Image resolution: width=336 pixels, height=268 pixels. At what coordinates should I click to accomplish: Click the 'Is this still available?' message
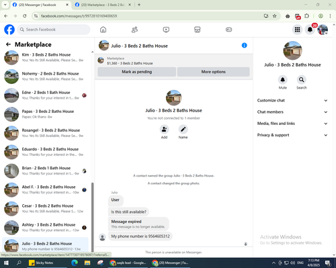pos(129,212)
